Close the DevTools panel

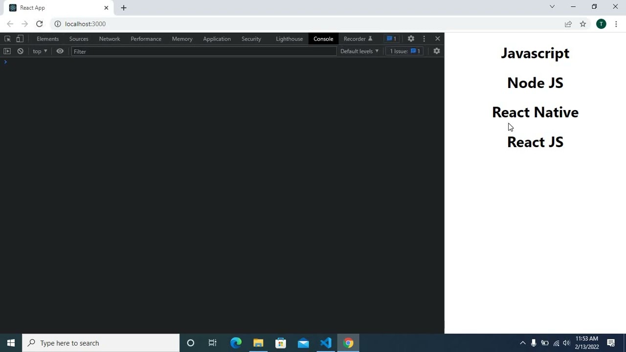(x=438, y=39)
